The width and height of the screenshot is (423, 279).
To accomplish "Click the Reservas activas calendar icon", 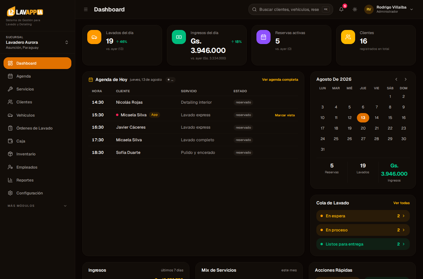I will coord(263,37).
